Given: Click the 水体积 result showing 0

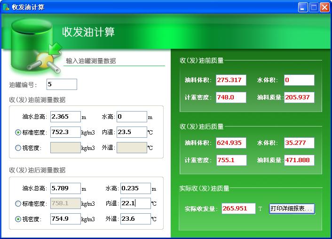Looking at the screenshot, I should [299, 80].
